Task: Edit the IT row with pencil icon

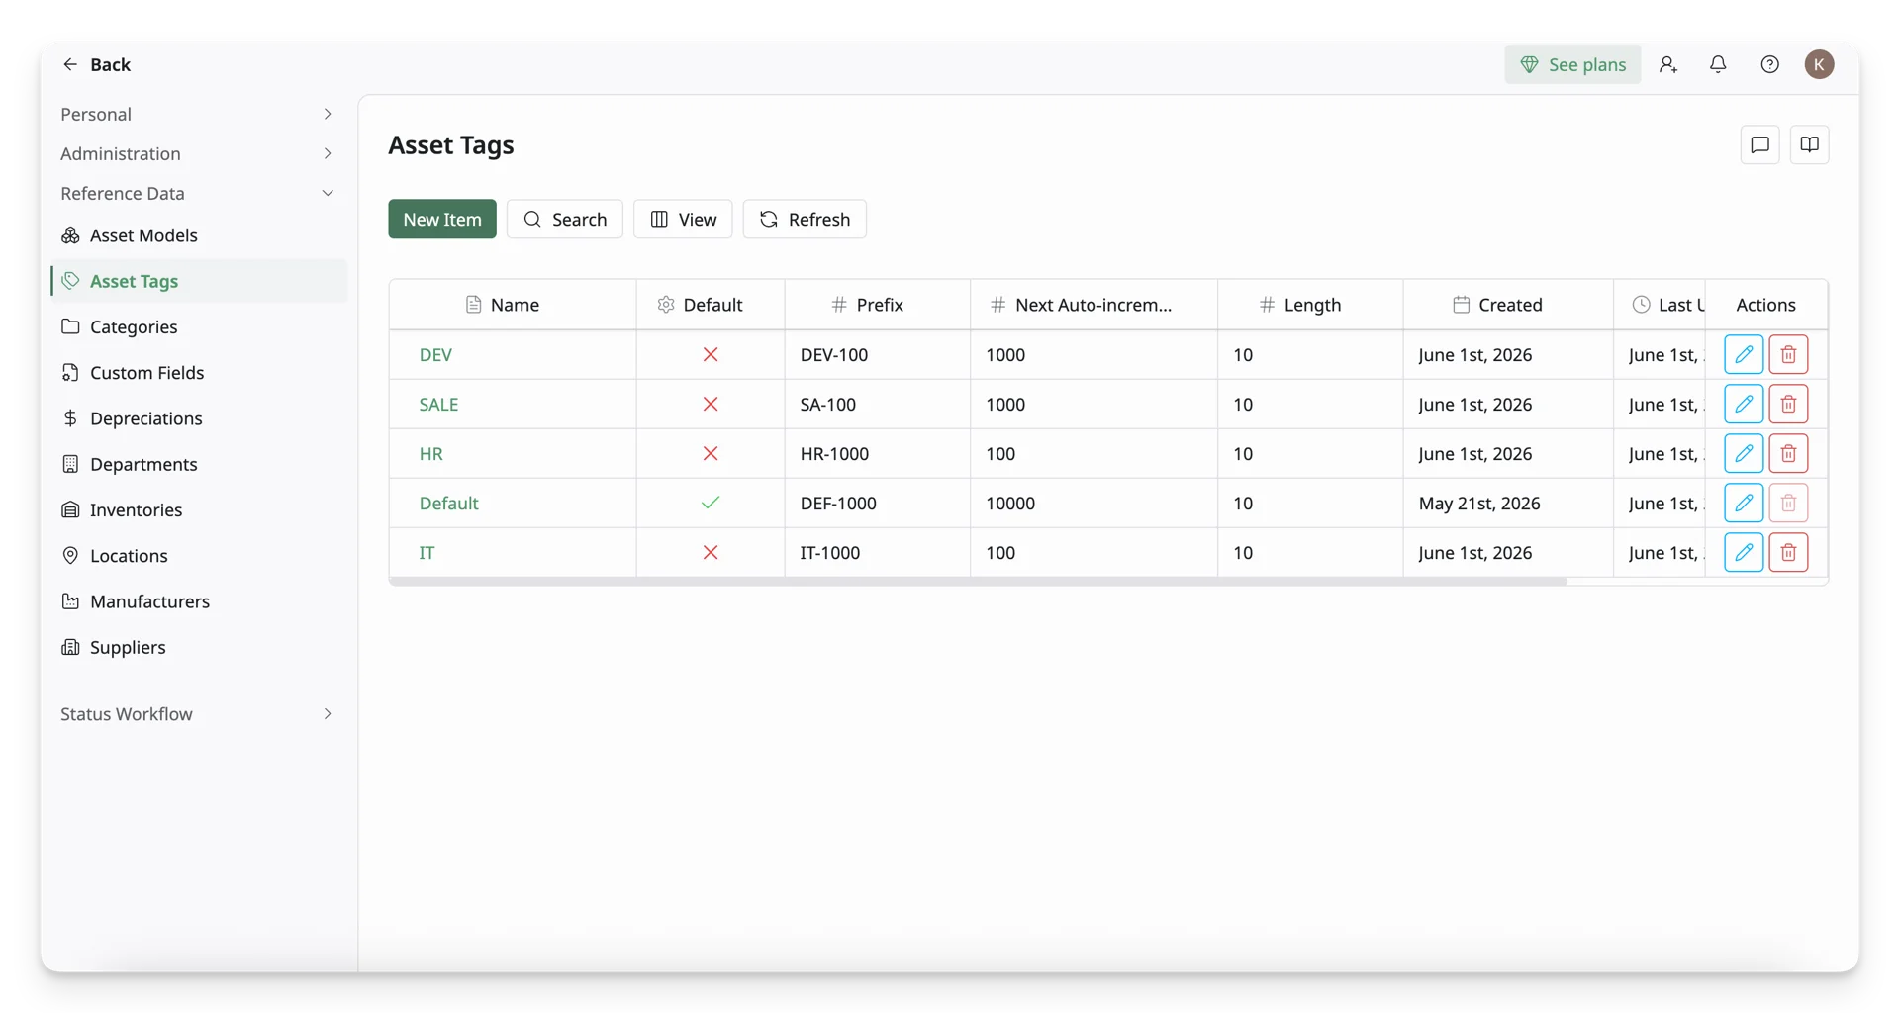Action: pyautogui.click(x=1744, y=552)
